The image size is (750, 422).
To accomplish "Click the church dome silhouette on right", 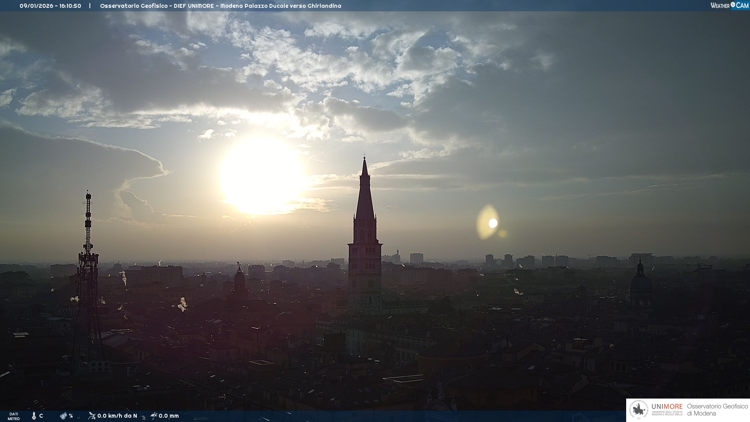I will [x=641, y=281].
